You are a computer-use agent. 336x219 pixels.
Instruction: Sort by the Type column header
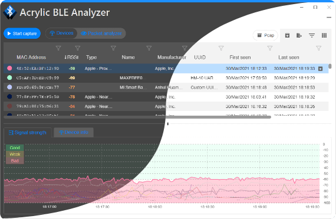pyautogui.click(x=91, y=57)
